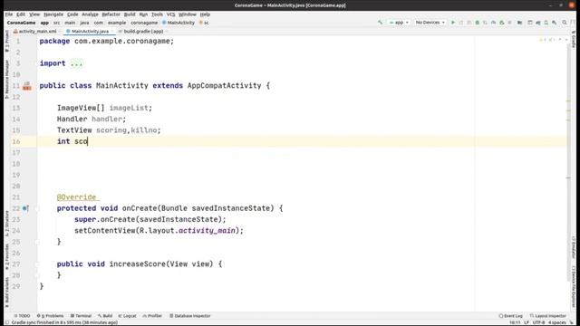Open the Build Variants sidebar panel
580x326 pixels.
(6, 292)
